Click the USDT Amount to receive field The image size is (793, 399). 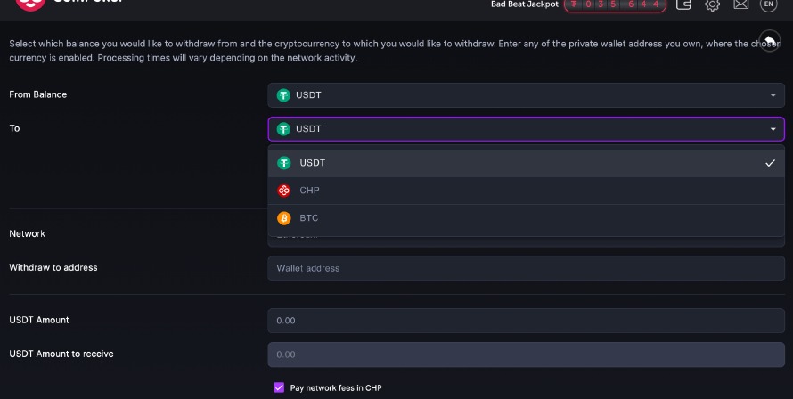coord(526,354)
